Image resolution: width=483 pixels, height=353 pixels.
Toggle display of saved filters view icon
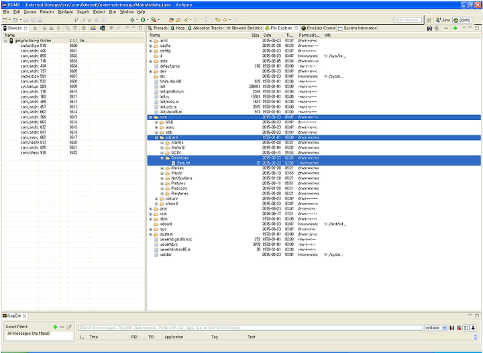(x=466, y=328)
